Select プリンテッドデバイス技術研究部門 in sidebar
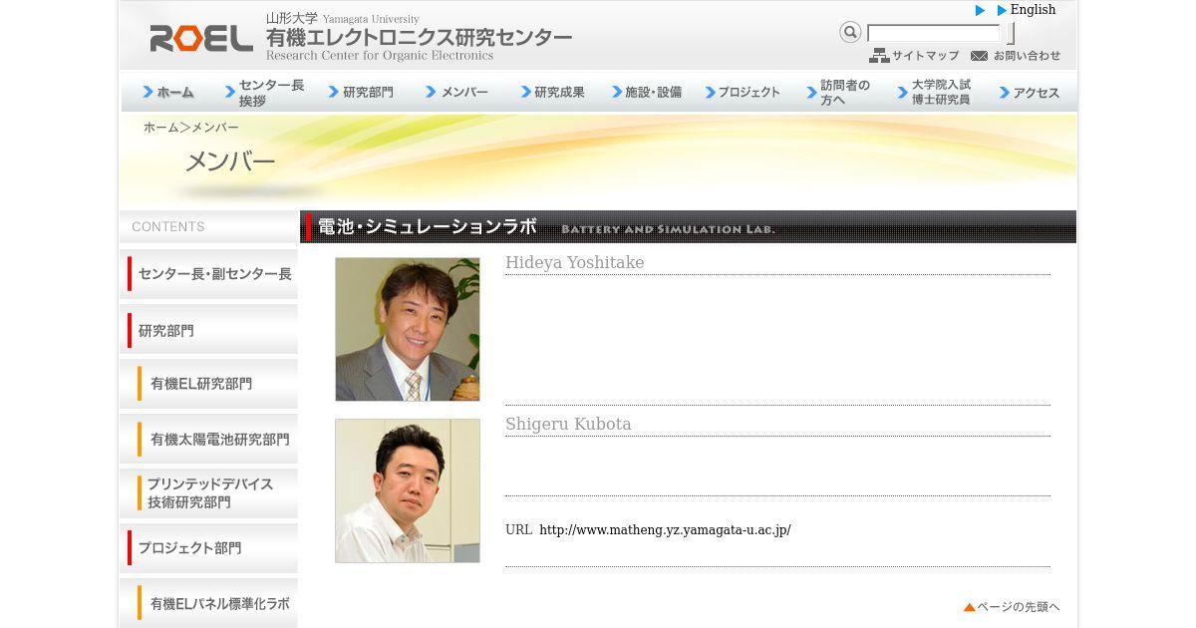Viewport: 1196px width, 628px height. click(209, 493)
